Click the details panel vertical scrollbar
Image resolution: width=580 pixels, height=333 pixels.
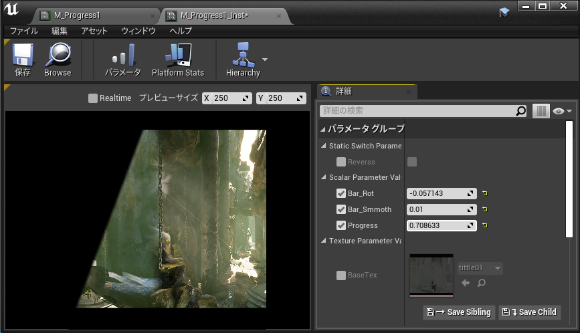tap(569, 179)
